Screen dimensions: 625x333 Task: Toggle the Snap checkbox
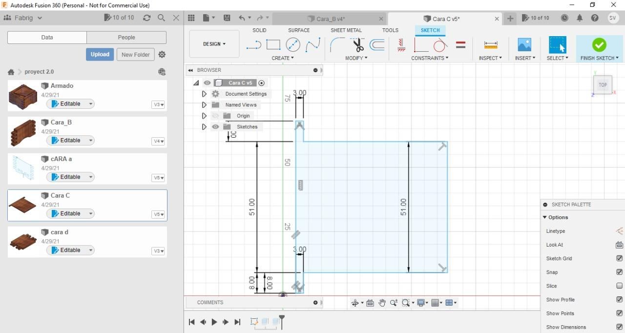(619, 272)
